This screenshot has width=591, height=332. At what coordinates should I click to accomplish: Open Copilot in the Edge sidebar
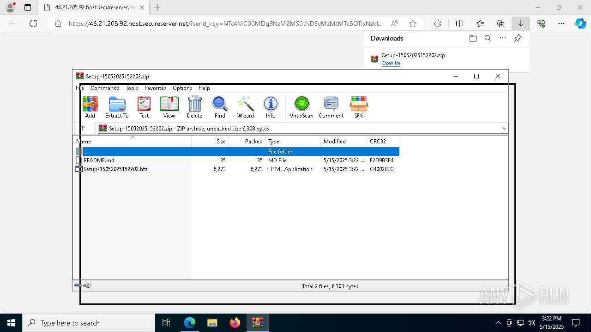pyautogui.click(x=581, y=24)
